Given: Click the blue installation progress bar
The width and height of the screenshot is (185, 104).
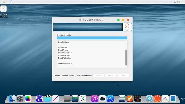Looking at the screenshot, I should pyautogui.click(x=92, y=38).
